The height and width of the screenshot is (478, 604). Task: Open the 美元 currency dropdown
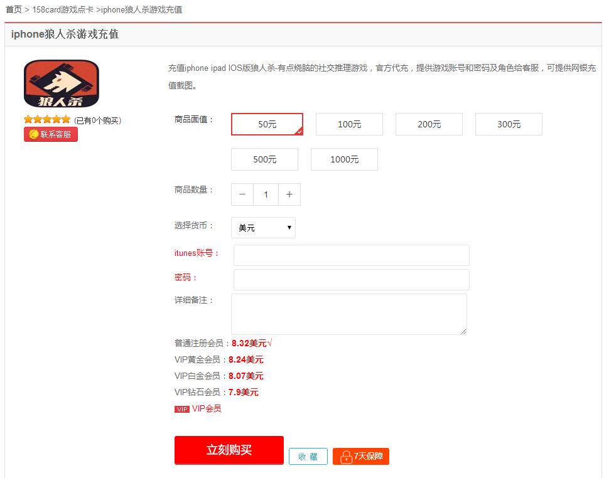[264, 228]
